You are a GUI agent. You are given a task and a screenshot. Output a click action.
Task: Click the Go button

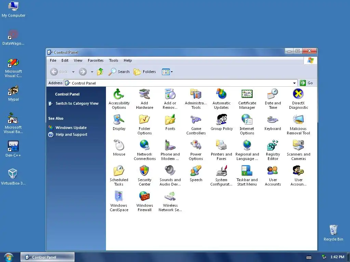pyautogui.click(x=306, y=83)
